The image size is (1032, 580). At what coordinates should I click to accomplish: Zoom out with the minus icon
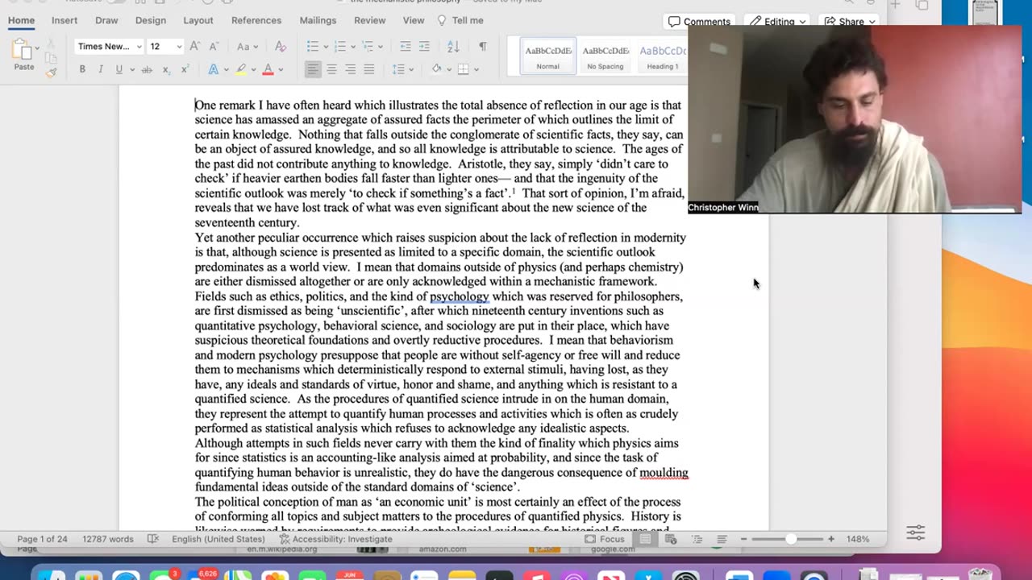pyautogui.click(x=743, y=539)
